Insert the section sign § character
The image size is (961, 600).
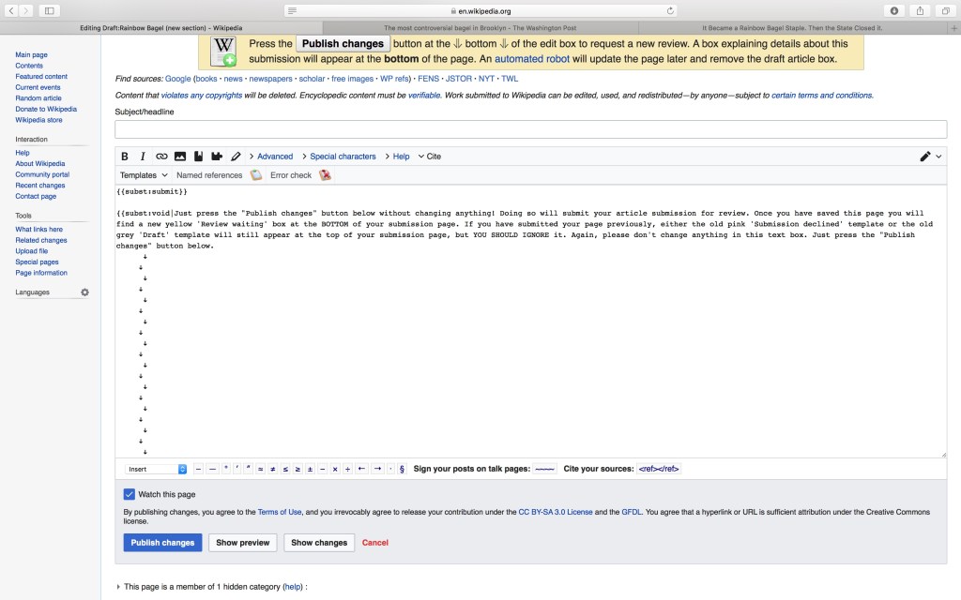pyautogui.click(x=403, y=469)
